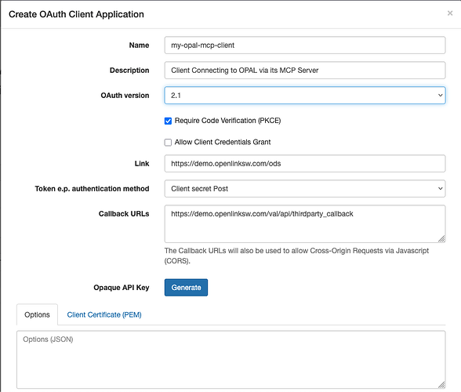Focus the Name input field
The image size is (461, 392).
tap(305, 45)
